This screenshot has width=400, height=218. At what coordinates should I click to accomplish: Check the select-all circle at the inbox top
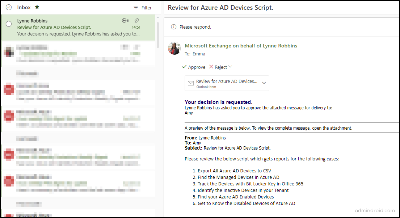8,7
